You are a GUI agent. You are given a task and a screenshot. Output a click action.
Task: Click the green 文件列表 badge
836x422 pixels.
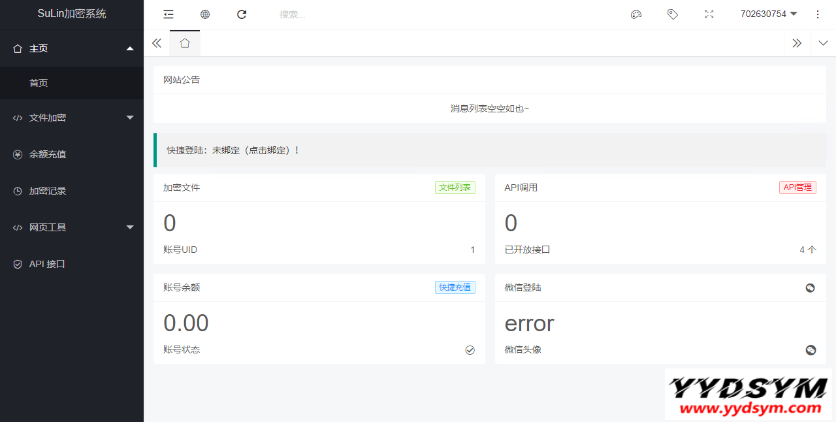(x=455, y=187)
